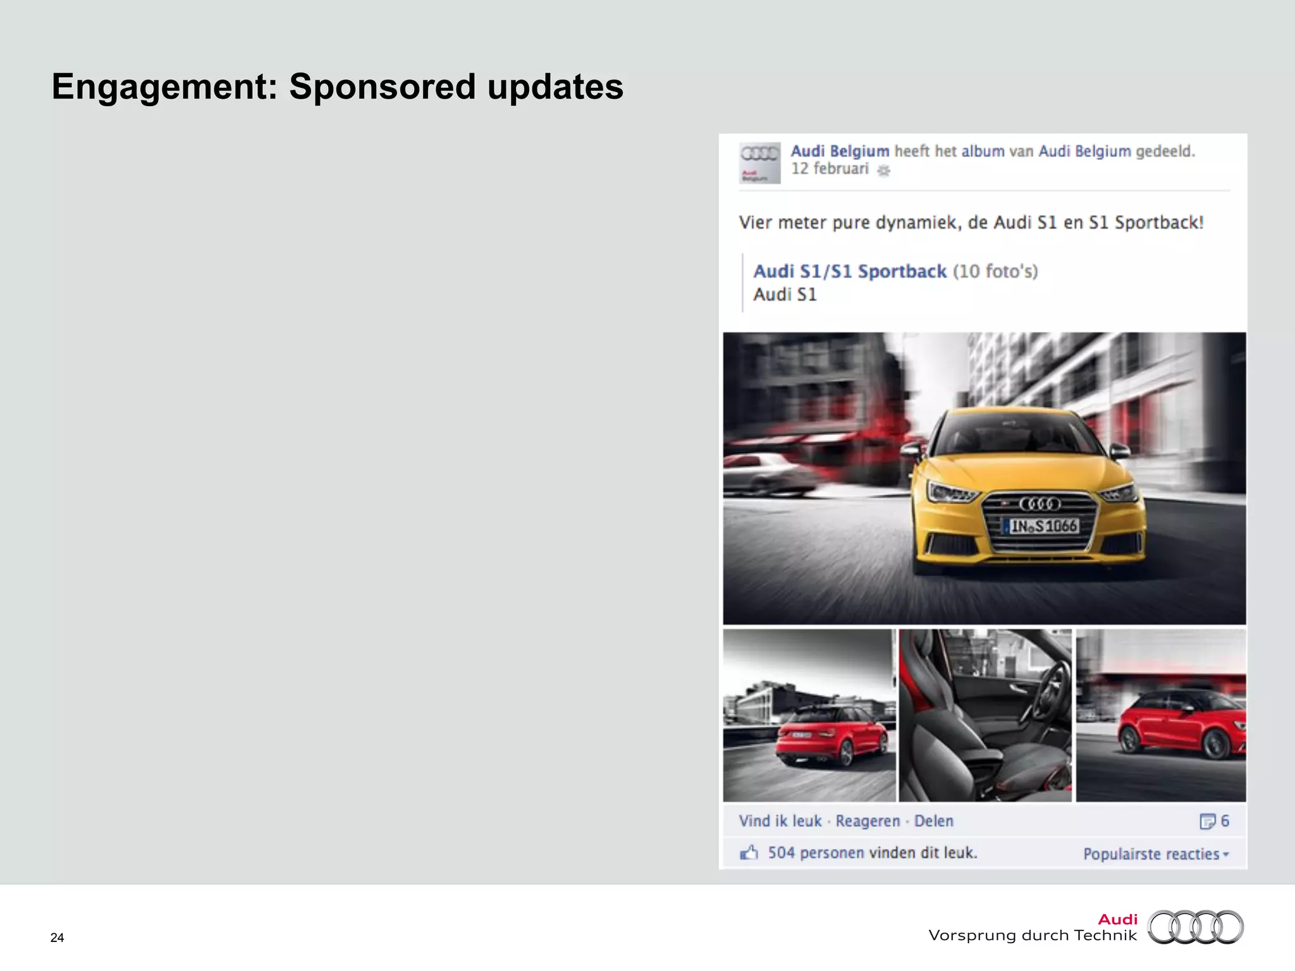The height and width of the screenshot is (971, 1295).
Task: Click the Audi four rings footer logo
Action: tap(1195, 927)
